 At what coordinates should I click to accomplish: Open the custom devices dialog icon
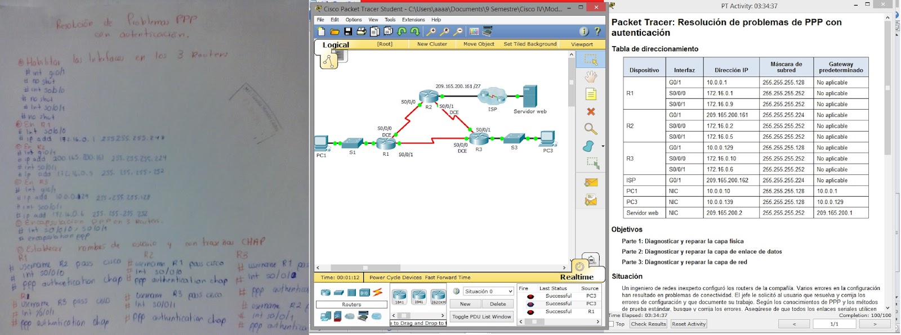[x=487, y=31]
